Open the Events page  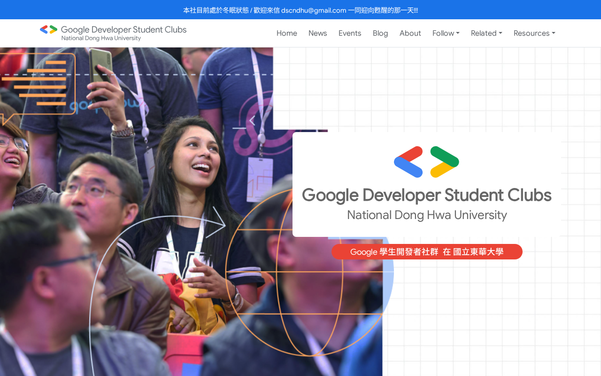[350, 33]
